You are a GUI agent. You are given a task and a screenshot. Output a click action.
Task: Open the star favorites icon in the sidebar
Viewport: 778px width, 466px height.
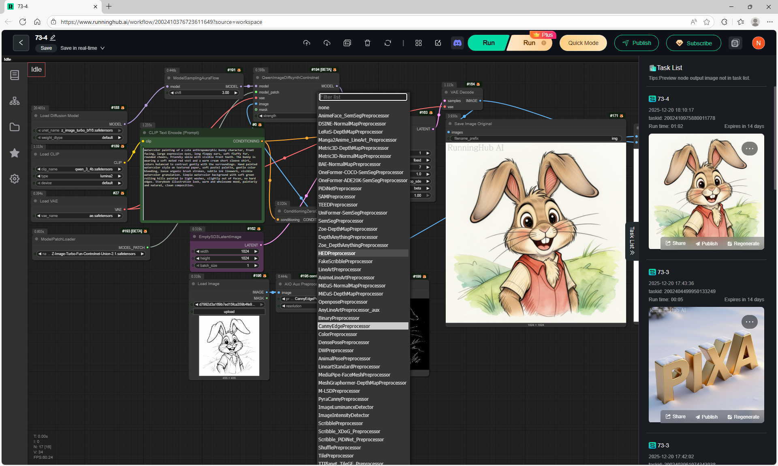click(15, 153)
